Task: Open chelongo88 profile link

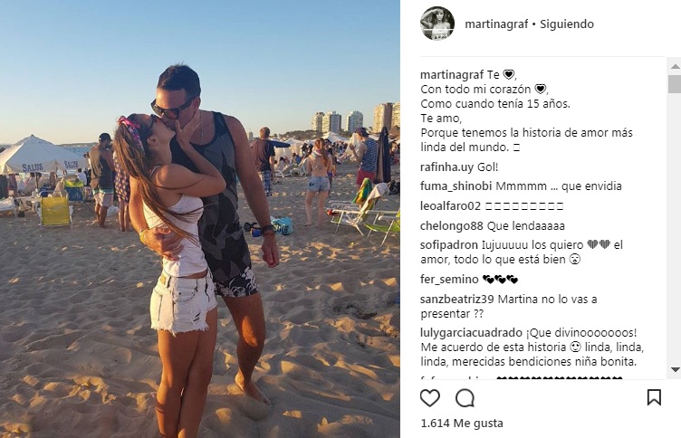Action: point(452,225)
